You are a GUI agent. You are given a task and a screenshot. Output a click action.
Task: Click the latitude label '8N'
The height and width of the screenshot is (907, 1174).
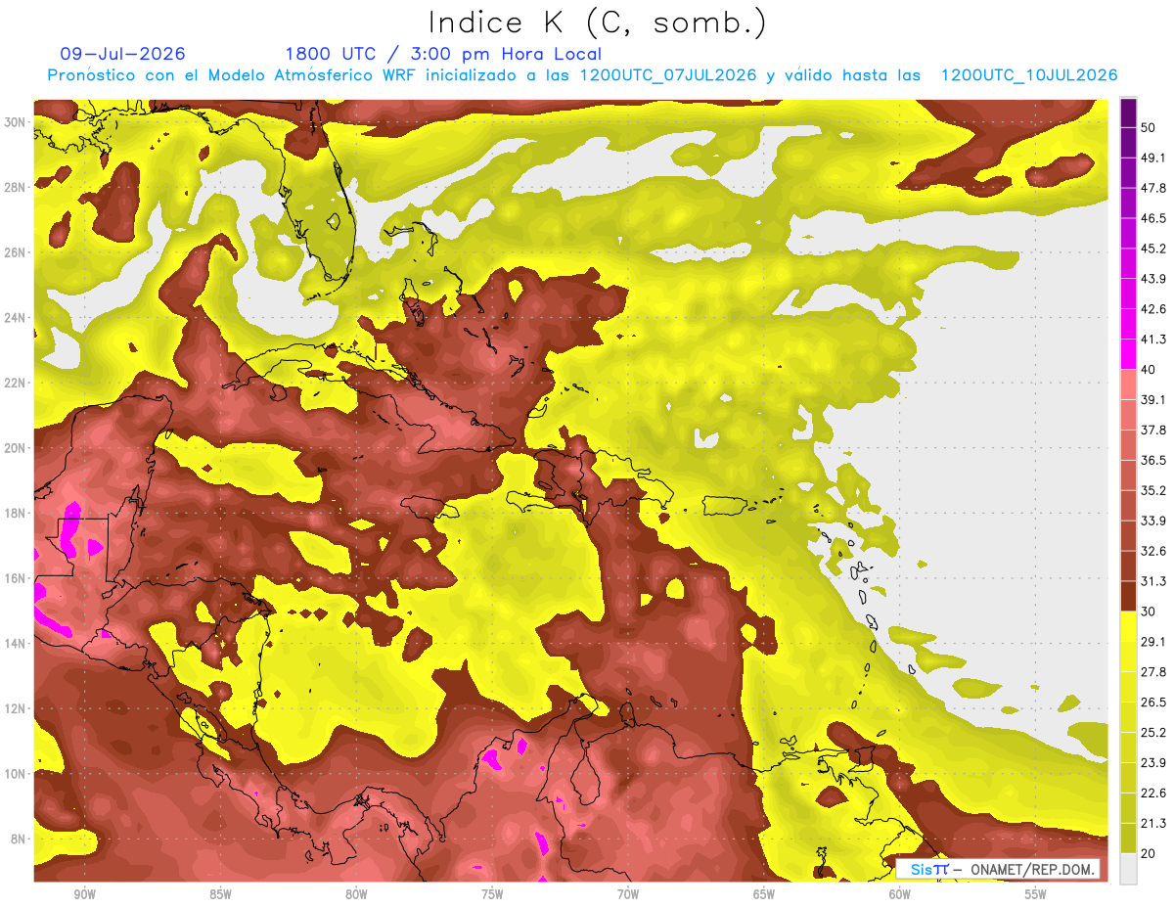tap(20, 839)
